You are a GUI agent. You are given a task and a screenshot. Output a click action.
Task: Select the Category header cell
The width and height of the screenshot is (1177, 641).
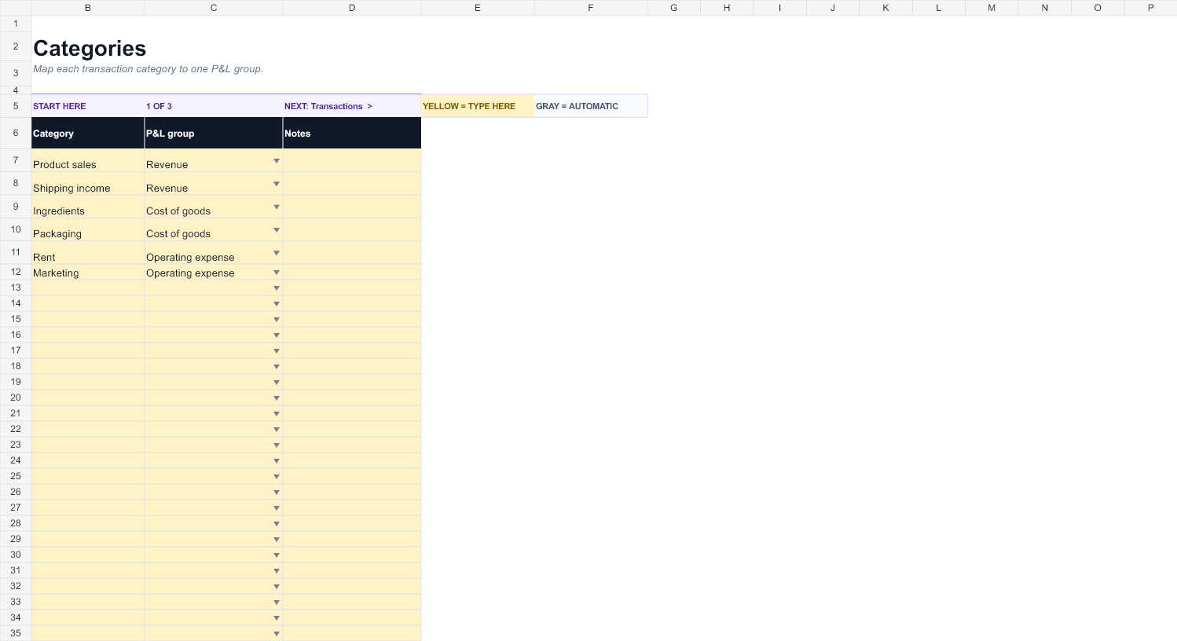click(88, 134)
